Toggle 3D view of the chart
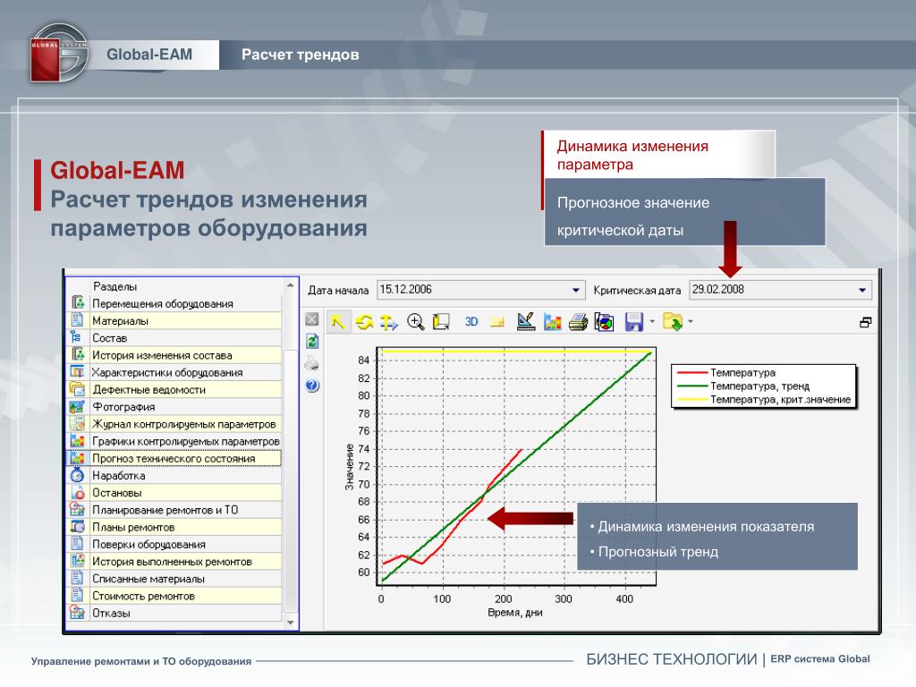Viewport: 916px width, 687px height. [471, 322]
